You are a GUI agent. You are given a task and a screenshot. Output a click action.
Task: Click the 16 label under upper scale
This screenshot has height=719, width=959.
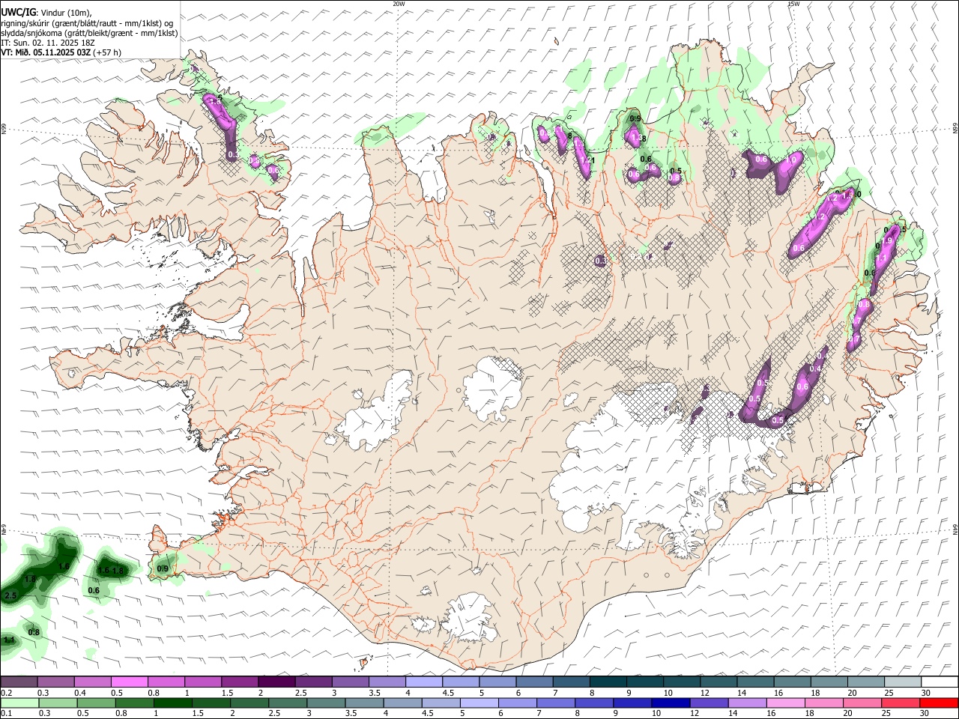coord(779,693)
